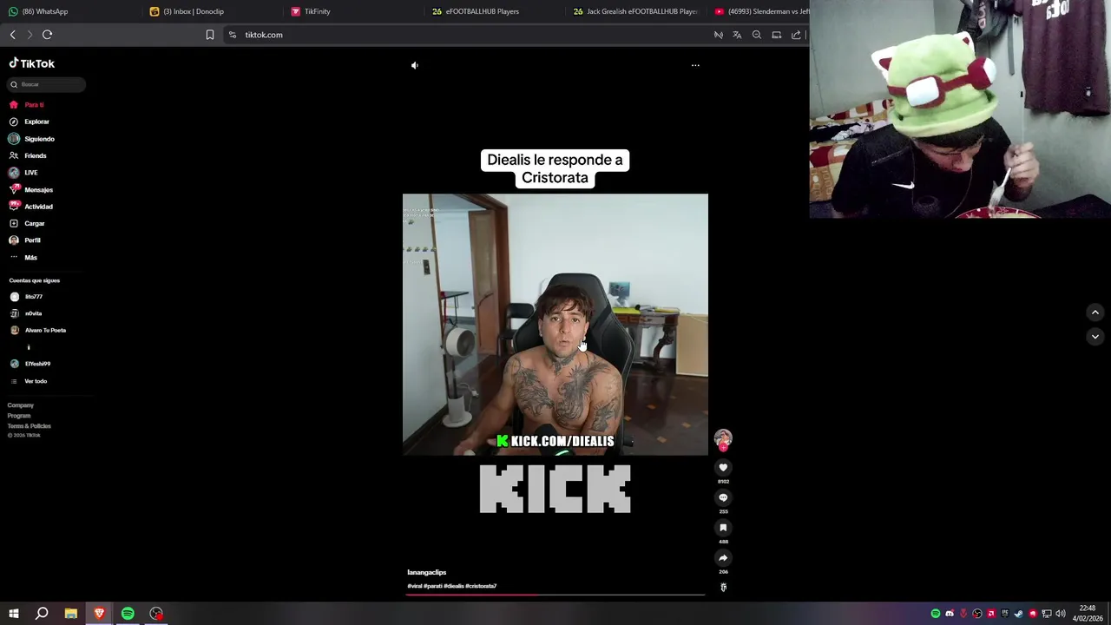Switch to the Inbox Donoclip tab
Screen dimensions: 1111x625
[211, 11]
